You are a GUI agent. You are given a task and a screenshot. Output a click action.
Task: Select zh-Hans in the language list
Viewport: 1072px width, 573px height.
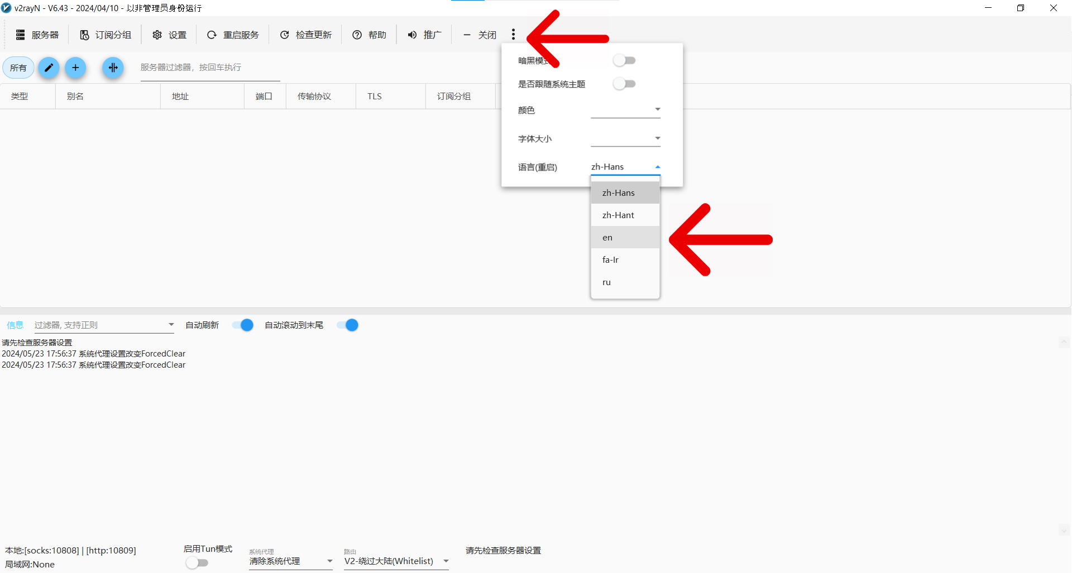625,192
